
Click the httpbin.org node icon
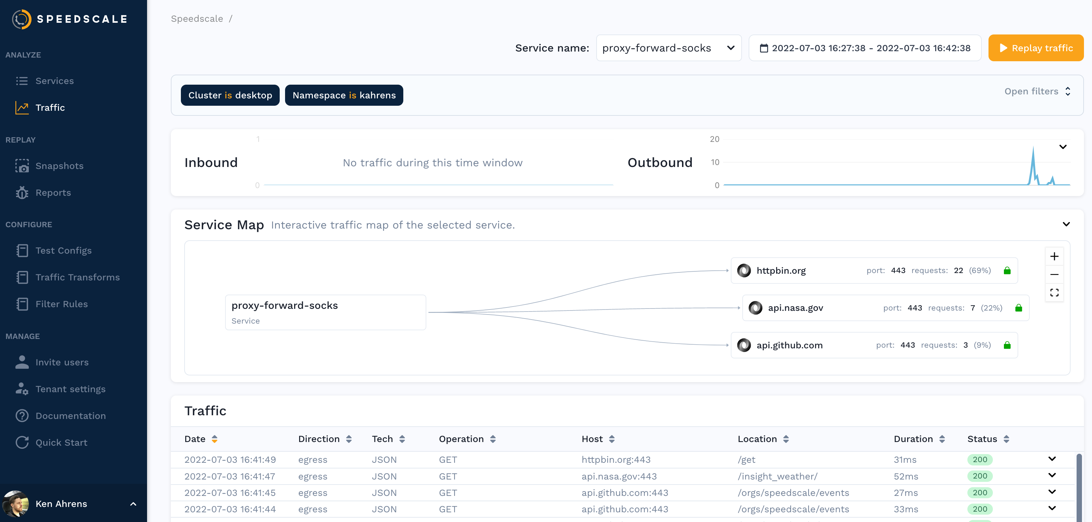click(744, 270)
